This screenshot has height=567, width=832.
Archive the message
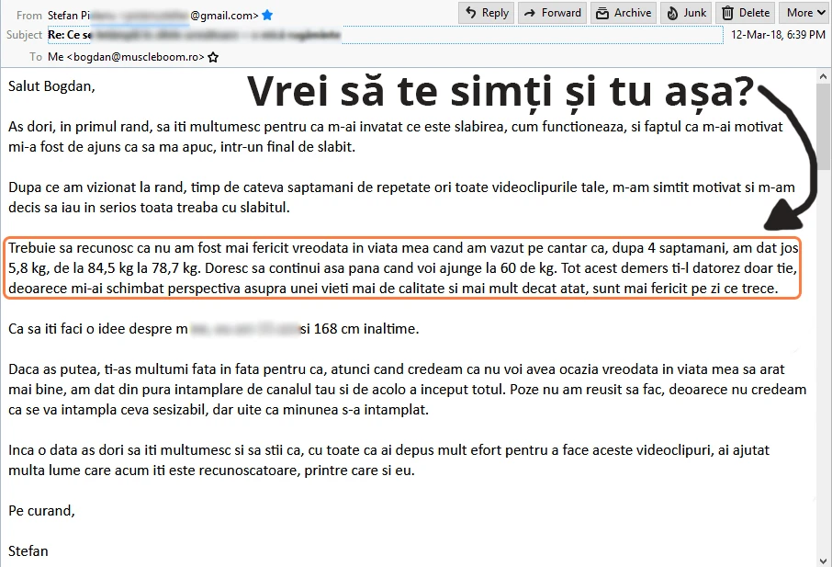click(x=624, y=13)
